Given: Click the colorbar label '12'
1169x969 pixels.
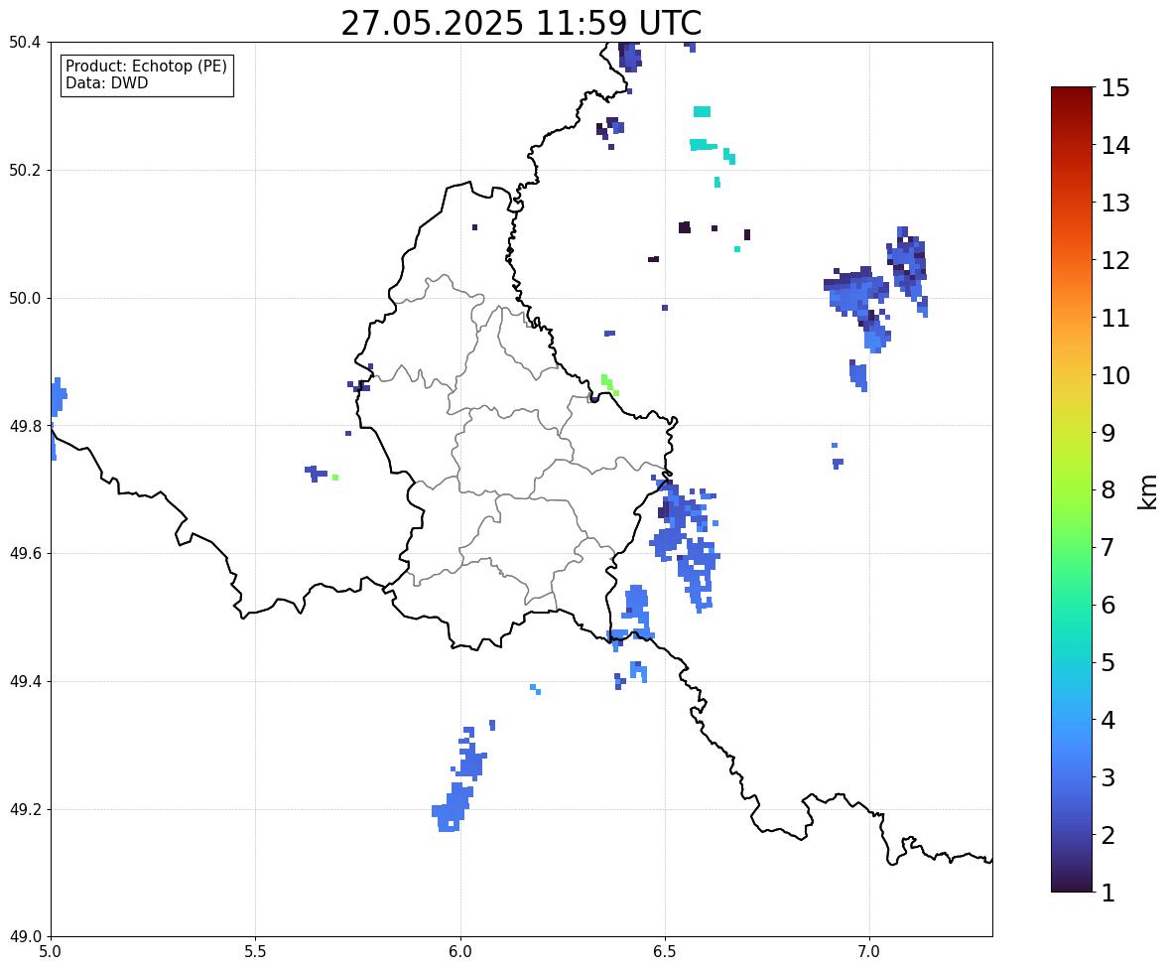Looking at the screenshot, I should point(1115,260).
